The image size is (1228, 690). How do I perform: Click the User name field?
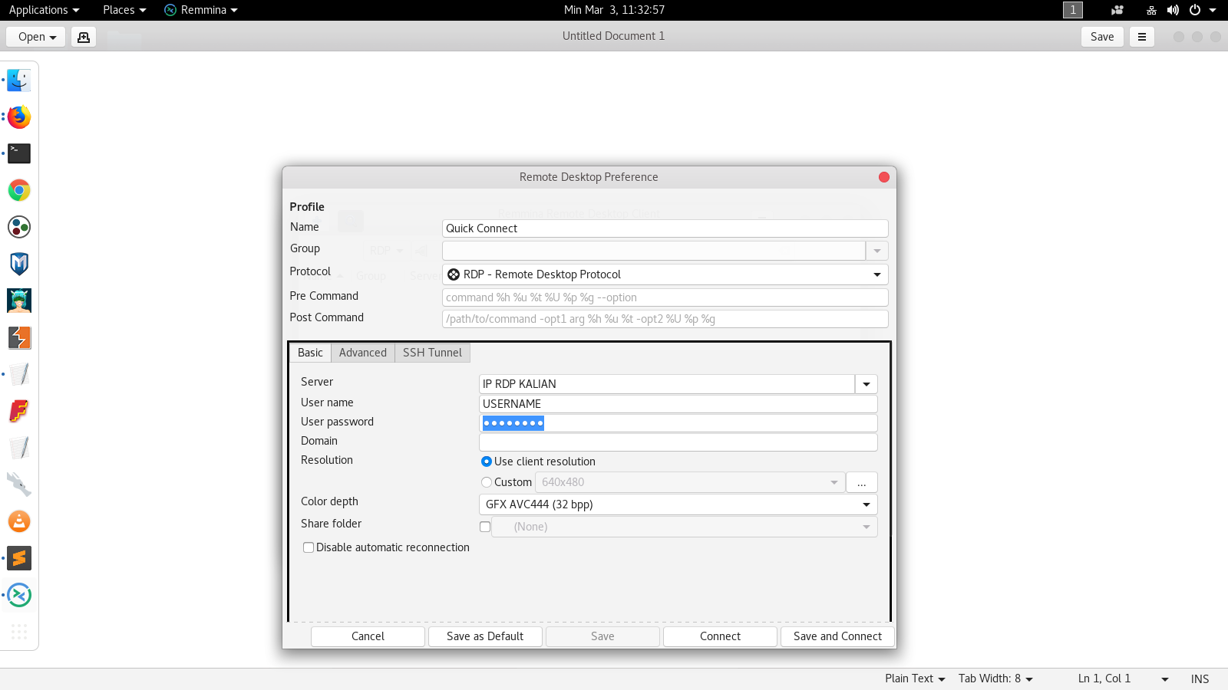pyautogui.click(x=678, y=404)
